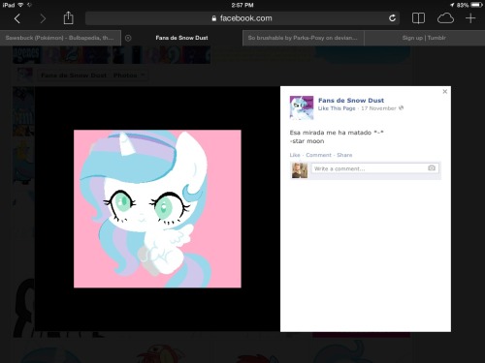485x363 pixels.
Task: Open the Photos dropdown in background page
Action: [129, 76]
